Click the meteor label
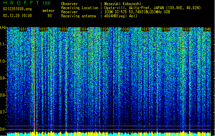Screen dimensions: 215x136 tap(48, 11)
